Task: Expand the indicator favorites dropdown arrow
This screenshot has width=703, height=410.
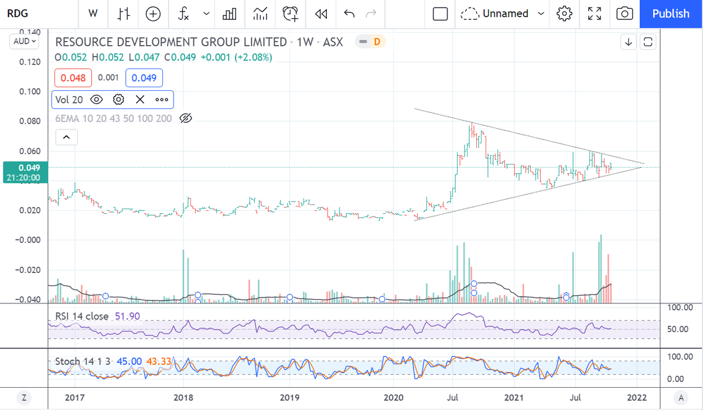Action: 206,13
